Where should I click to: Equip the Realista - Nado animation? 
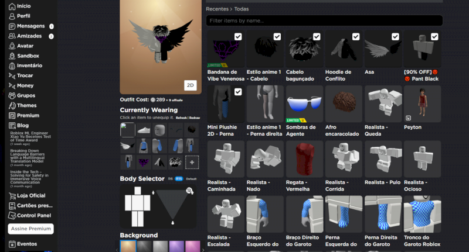click(x=265, y=159)
